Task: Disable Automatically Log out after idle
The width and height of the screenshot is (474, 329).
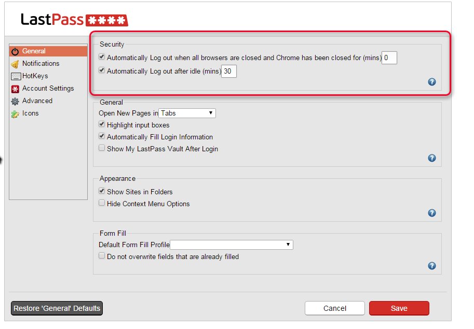Action: click(x=102, y=71)
